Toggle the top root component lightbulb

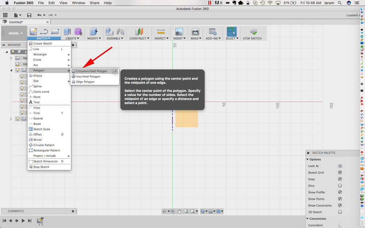click(13, 52)
